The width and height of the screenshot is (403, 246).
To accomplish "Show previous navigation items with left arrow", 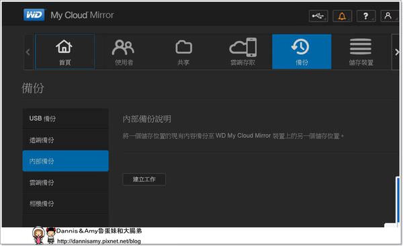I will coord(28,52).
